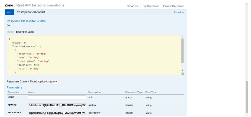
Task: Click the Show/Hide link
Action: tap(133, 6)
